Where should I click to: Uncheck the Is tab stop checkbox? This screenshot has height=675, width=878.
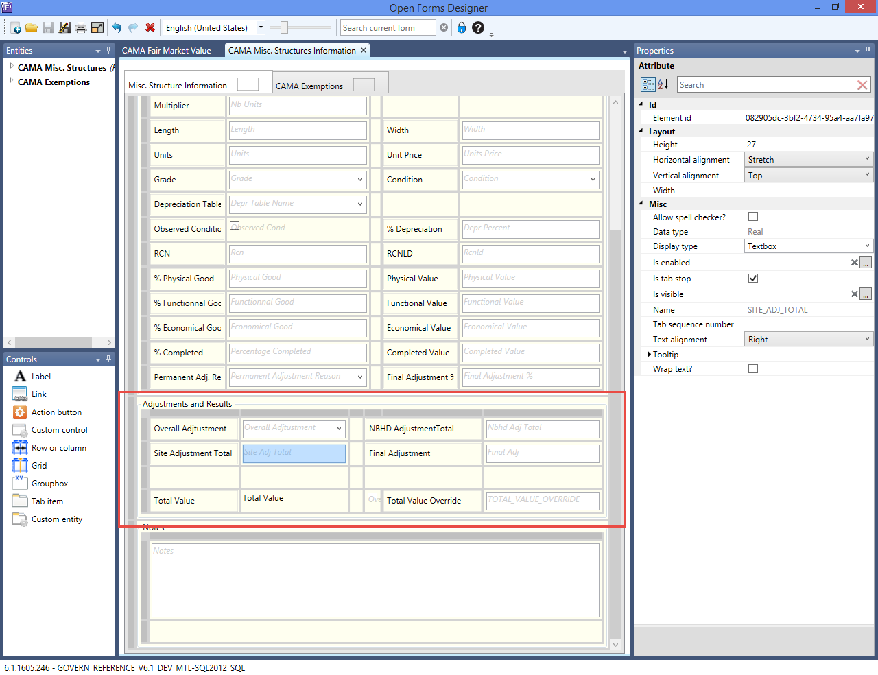[x=753, y=279]
